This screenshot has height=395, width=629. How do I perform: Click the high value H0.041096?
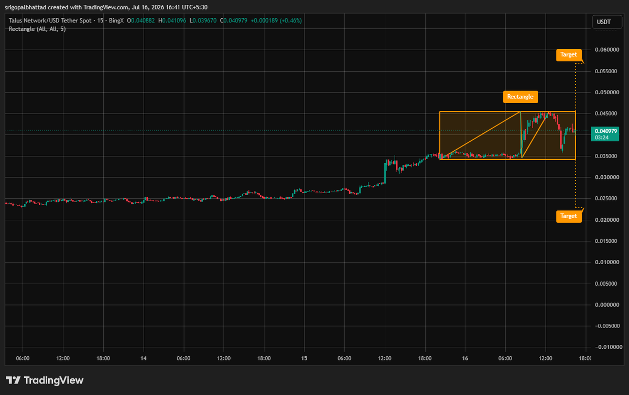tap(173, 20)
